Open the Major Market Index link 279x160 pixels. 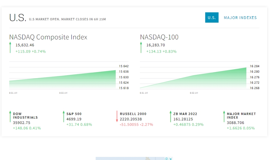tap(241, 116)
